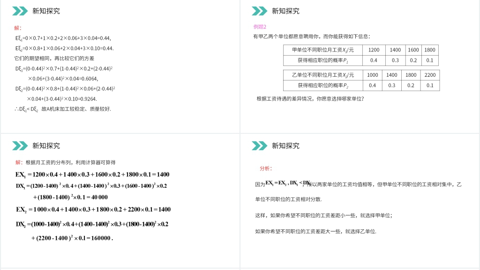Image resolution: width=480 pixels, height=270 pixels.
Task: Select the 新知探究 title above 分析
Action: 285,146
